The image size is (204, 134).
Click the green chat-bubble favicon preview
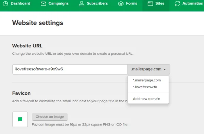point(20,119)
